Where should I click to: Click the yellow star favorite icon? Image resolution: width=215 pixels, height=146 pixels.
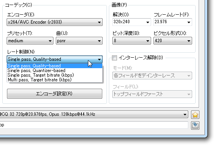click(x=195, y=115)
